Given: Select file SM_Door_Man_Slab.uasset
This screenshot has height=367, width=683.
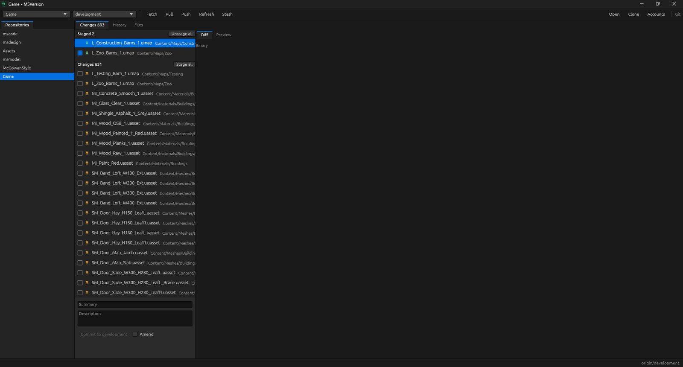Looking at the screenshot, I should click(135, 263).
